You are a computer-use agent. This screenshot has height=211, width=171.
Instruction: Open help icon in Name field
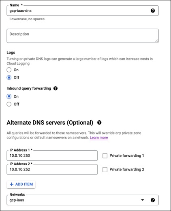[x=153, y=11]
